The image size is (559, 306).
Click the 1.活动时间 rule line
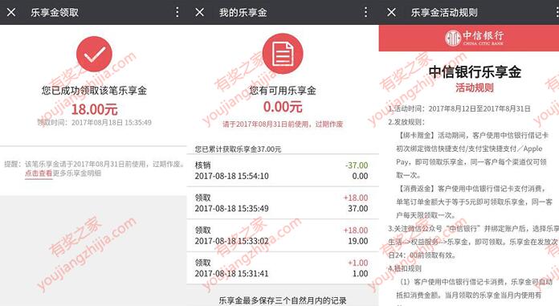[459, 108]
